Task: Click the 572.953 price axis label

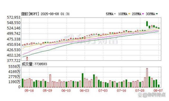Action: pyautogui.click(x=14, y=17)
